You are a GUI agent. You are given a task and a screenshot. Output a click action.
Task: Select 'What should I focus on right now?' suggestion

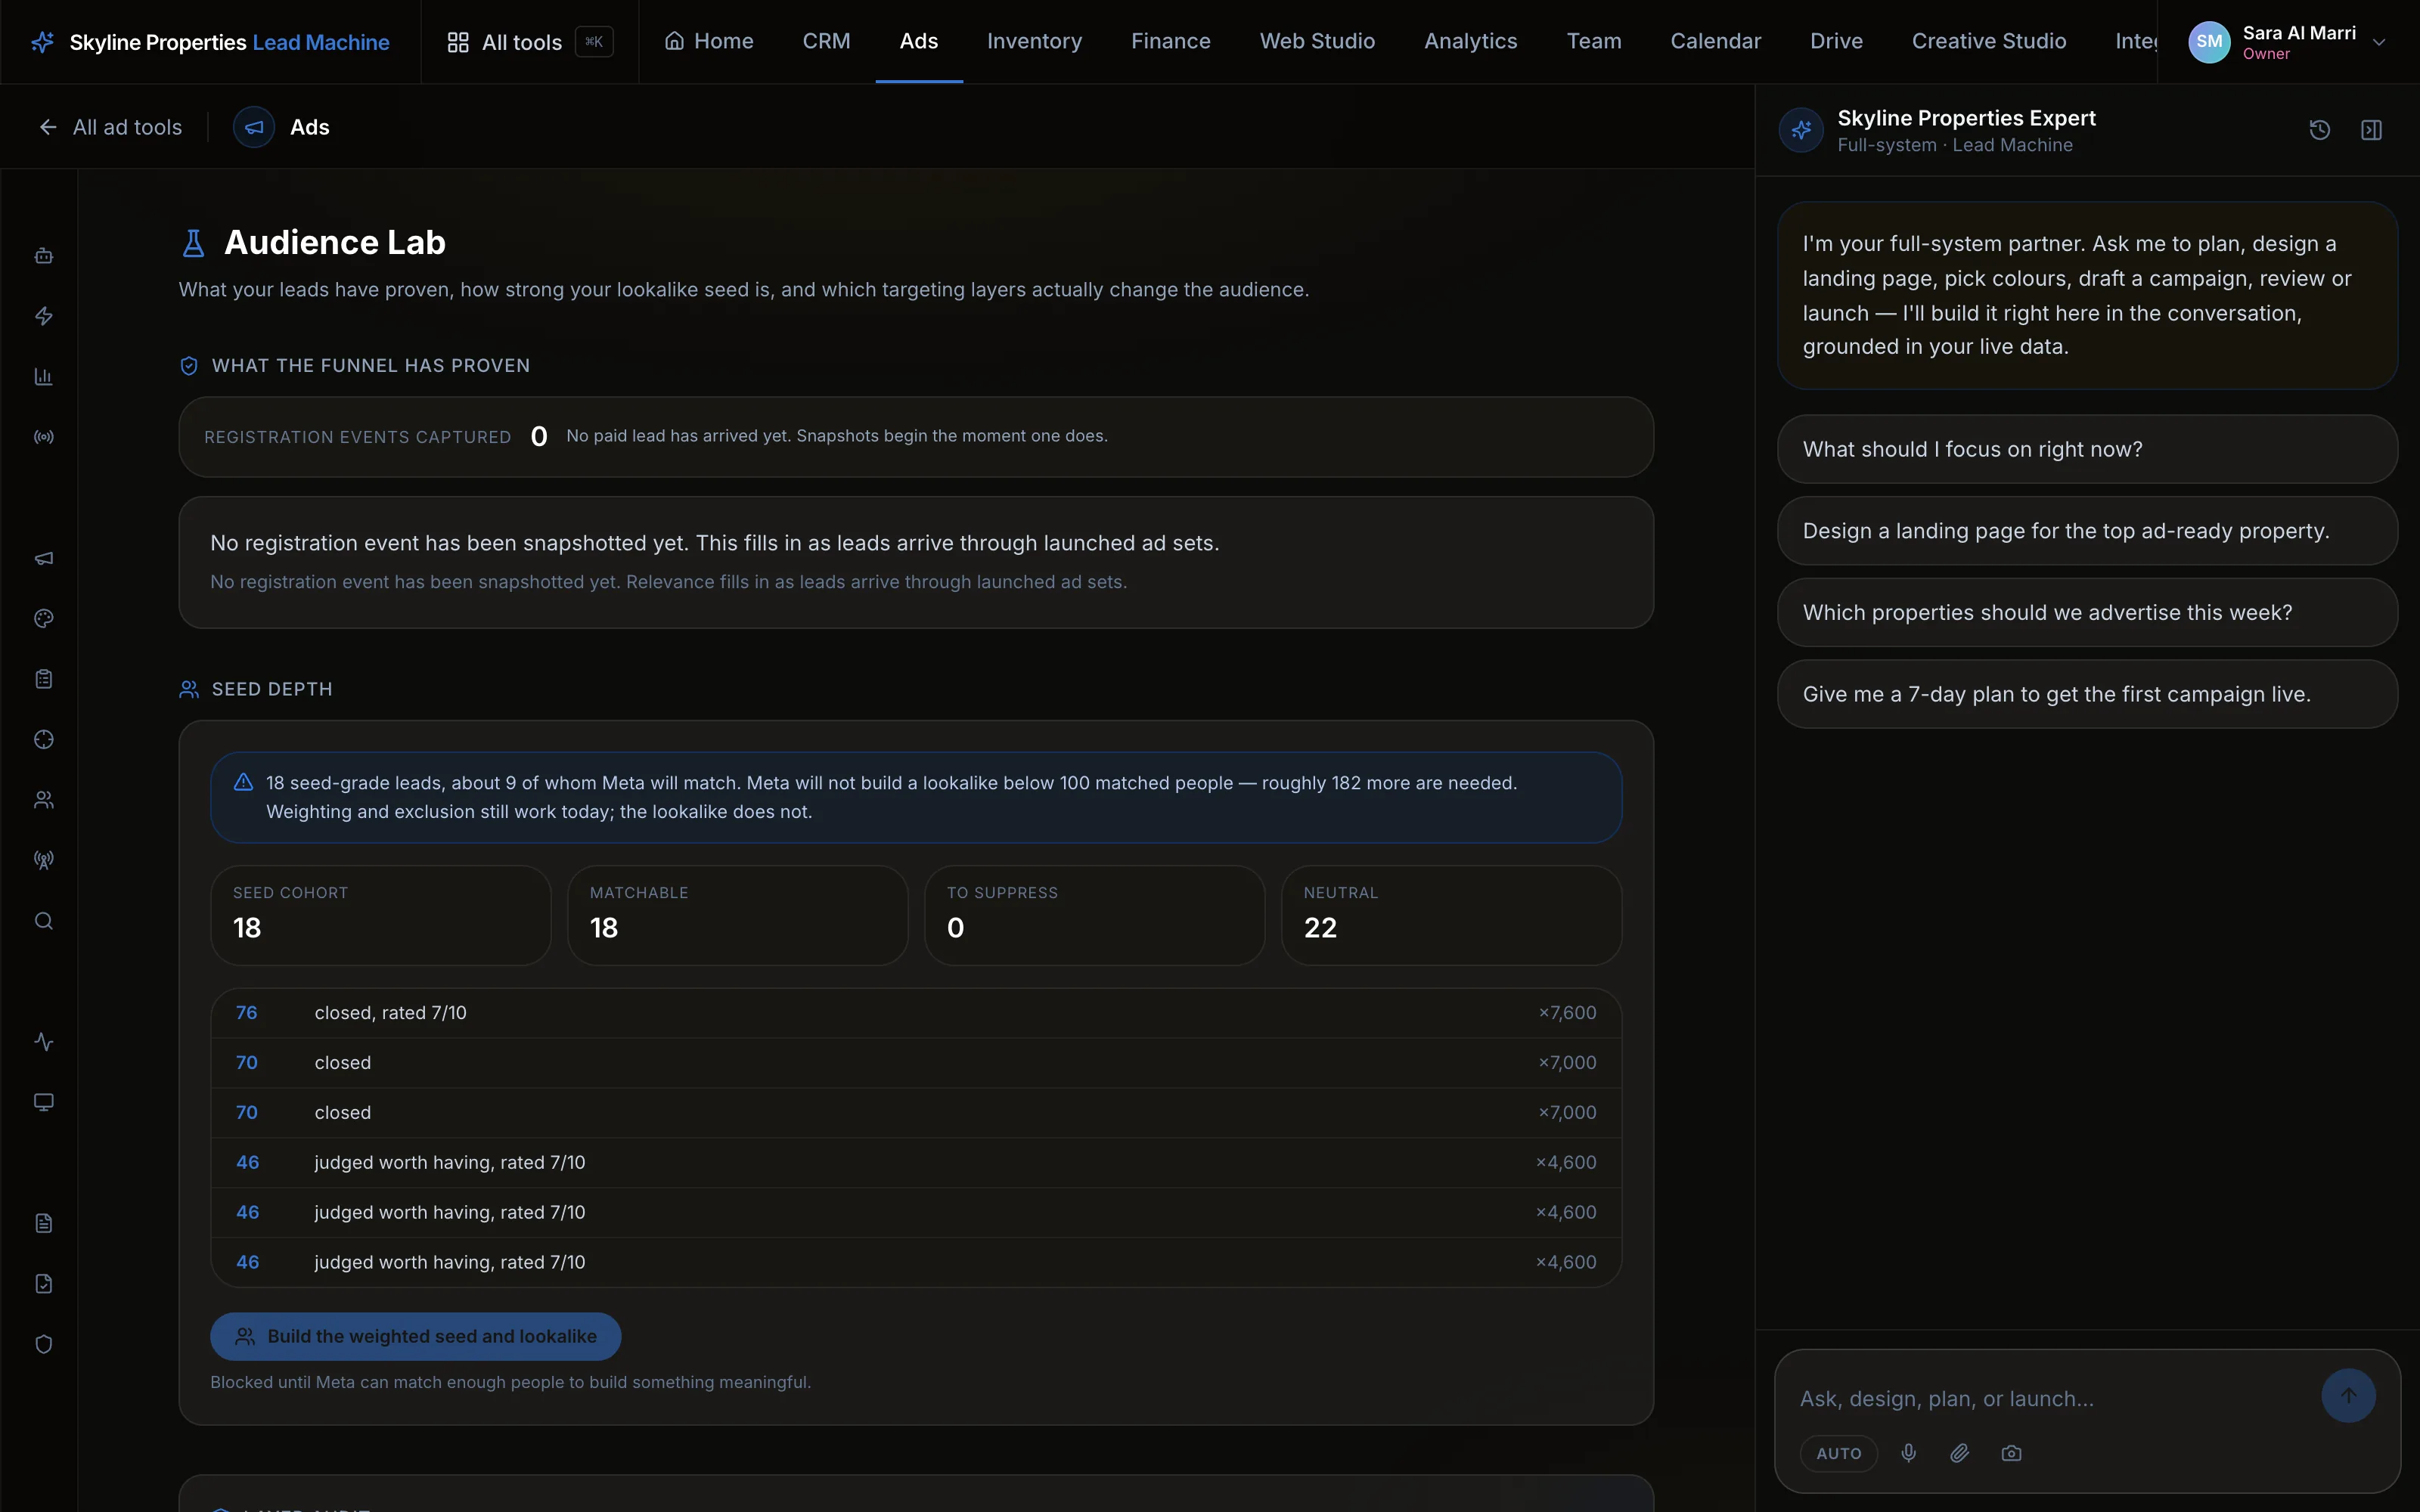pyautogui.click(x=2087, y=449)
